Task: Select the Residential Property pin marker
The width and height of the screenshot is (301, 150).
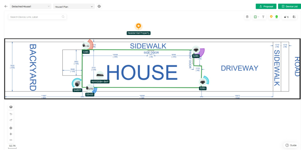Action: [x=139, y=26]
